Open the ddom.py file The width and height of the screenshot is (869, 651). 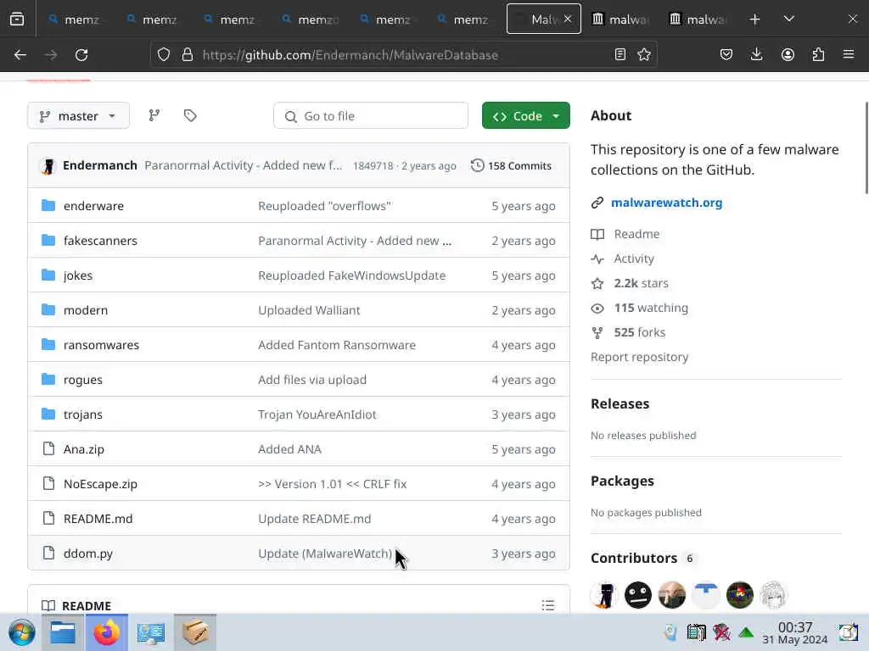coord(88,554)
